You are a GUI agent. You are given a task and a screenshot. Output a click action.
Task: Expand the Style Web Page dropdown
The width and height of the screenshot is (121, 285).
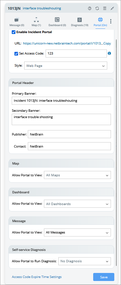66,66
